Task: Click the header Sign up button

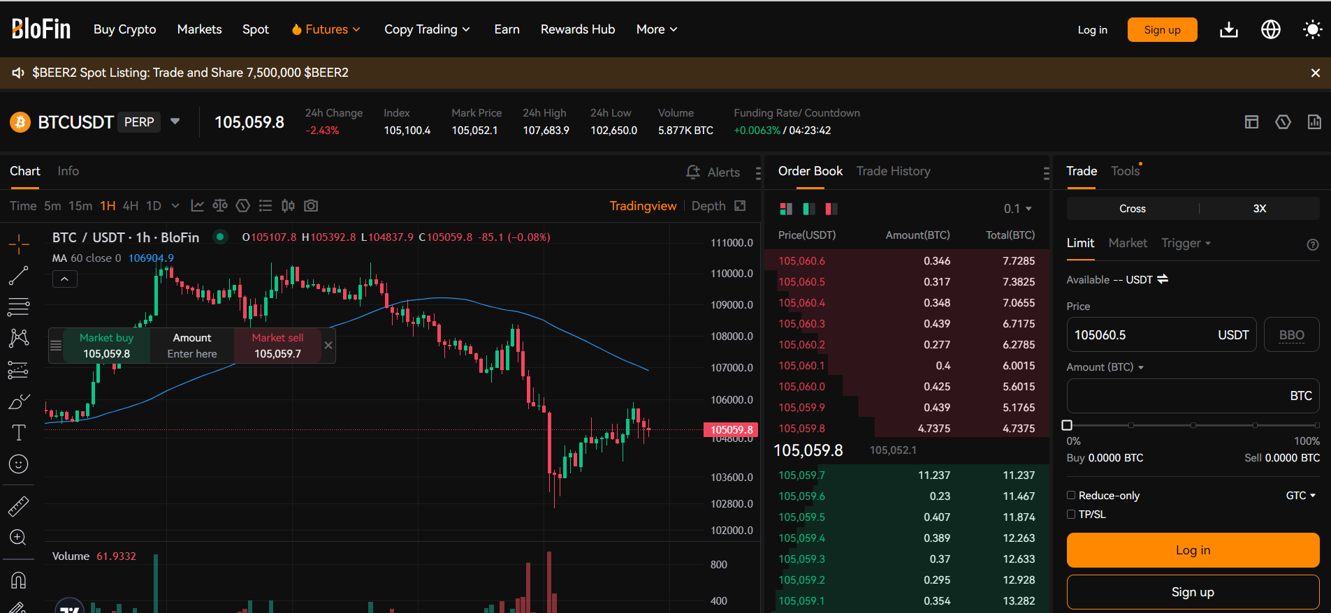Action: click(1162, 30)
